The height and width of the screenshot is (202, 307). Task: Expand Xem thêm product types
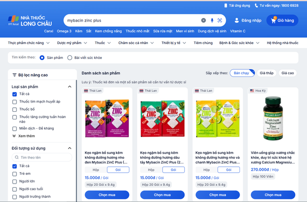coord(24,136)
